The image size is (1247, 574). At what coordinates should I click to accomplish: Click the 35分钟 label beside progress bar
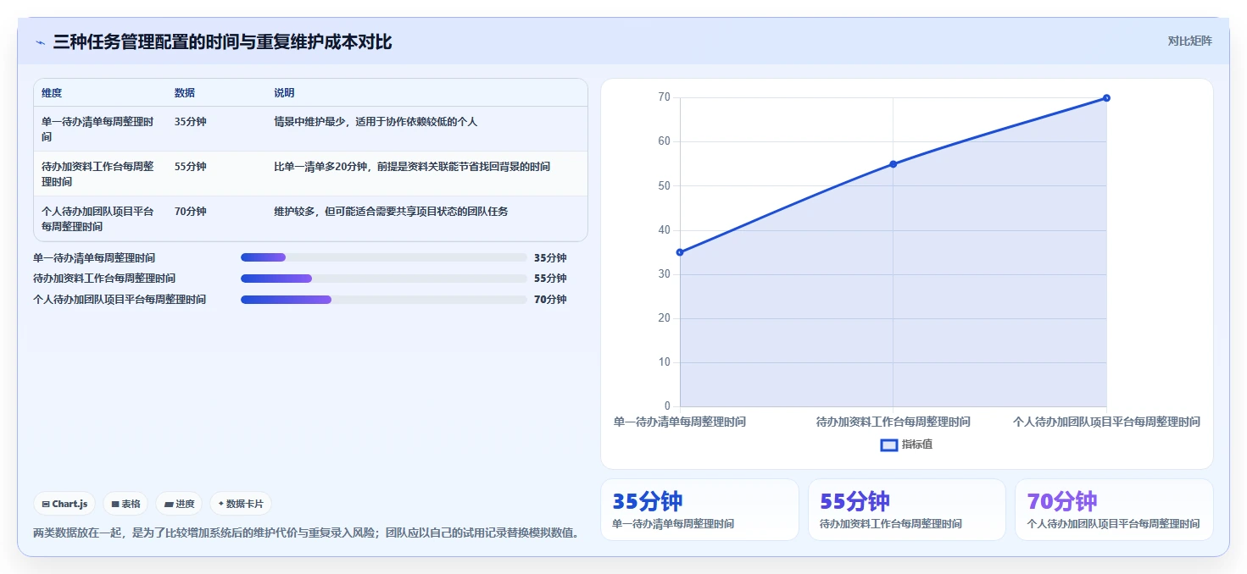[x=550, y=257]
